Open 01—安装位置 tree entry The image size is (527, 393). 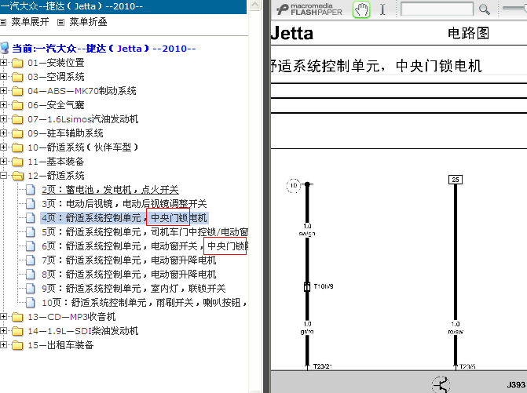(56, 63)
